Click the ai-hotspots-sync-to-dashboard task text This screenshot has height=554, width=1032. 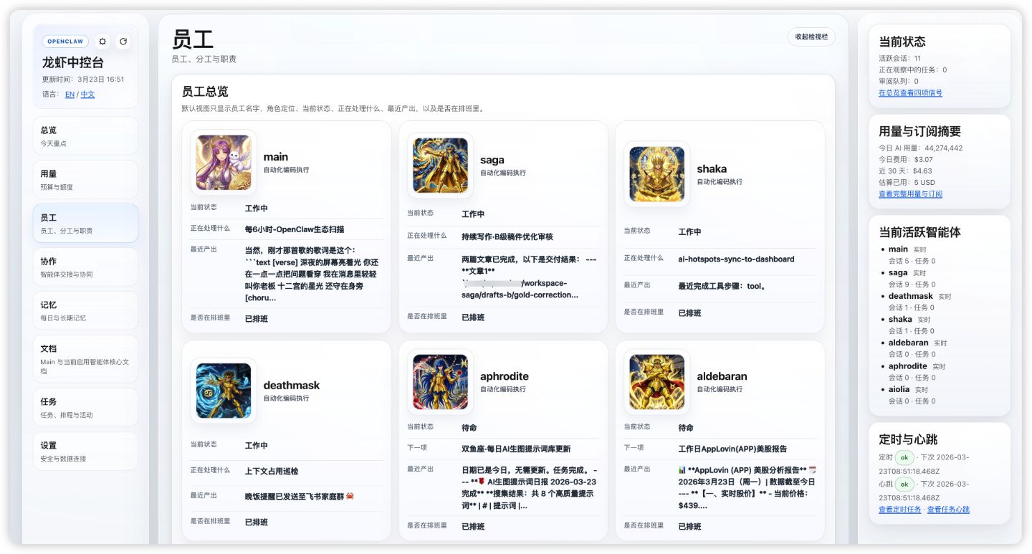coord(736,259)
